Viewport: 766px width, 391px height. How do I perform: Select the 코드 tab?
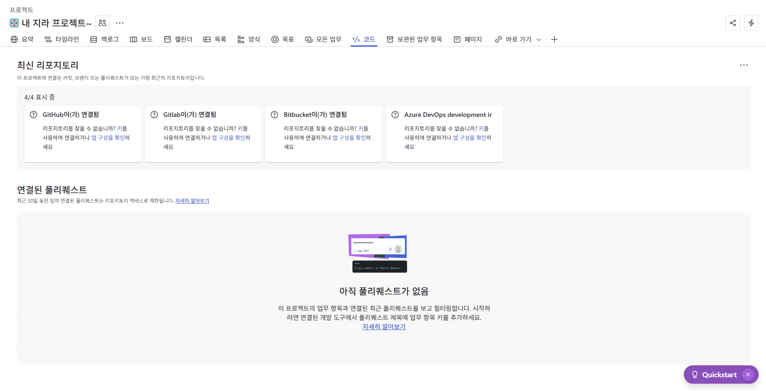(364, 39)
